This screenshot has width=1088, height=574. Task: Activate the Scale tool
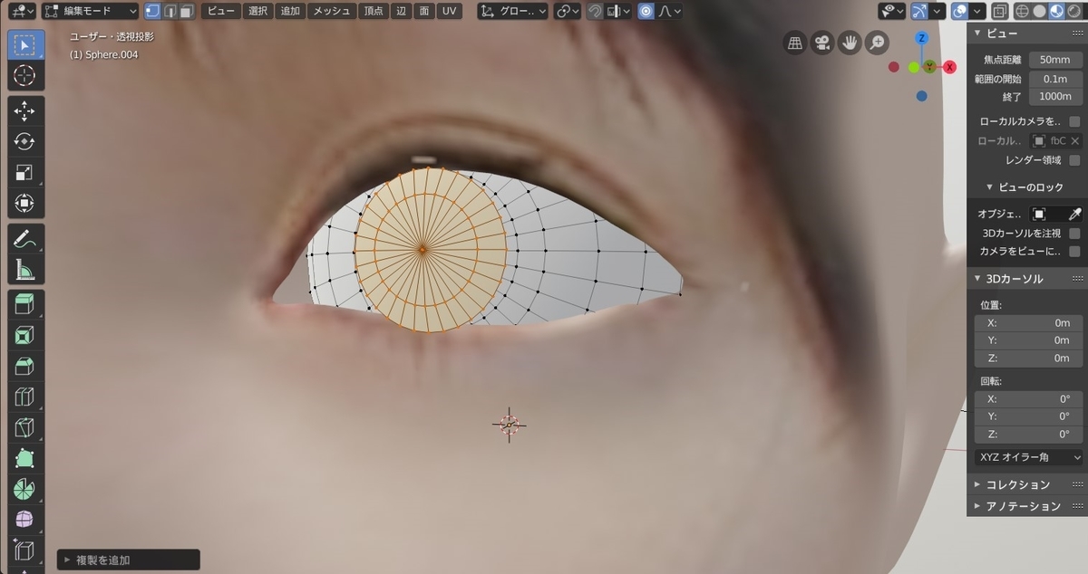click(x=24, y=172)
